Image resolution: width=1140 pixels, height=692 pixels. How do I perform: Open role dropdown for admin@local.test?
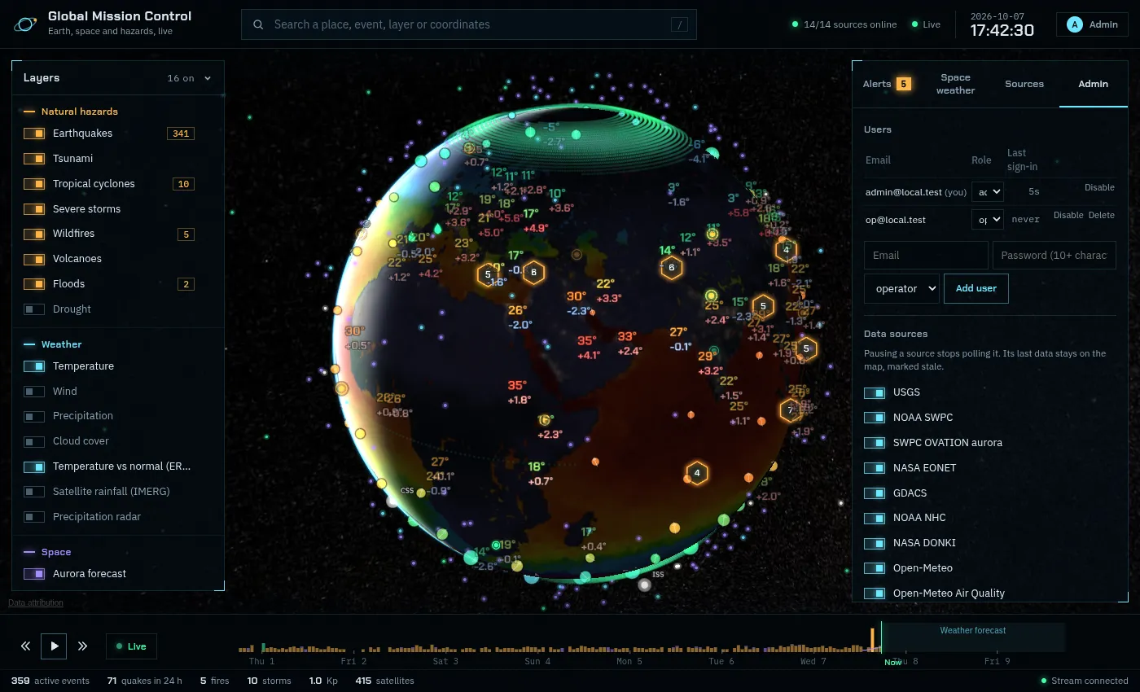click(x=988, y=191)
